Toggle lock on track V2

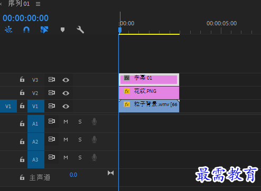[22, 92]
